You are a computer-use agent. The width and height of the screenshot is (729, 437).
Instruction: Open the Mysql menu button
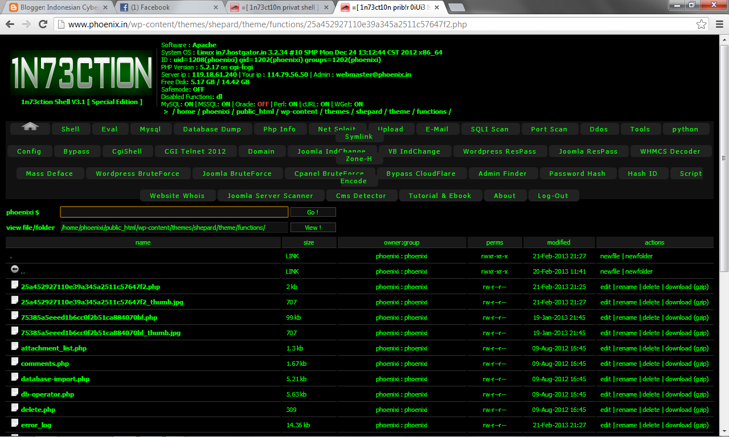click(150, 129)
